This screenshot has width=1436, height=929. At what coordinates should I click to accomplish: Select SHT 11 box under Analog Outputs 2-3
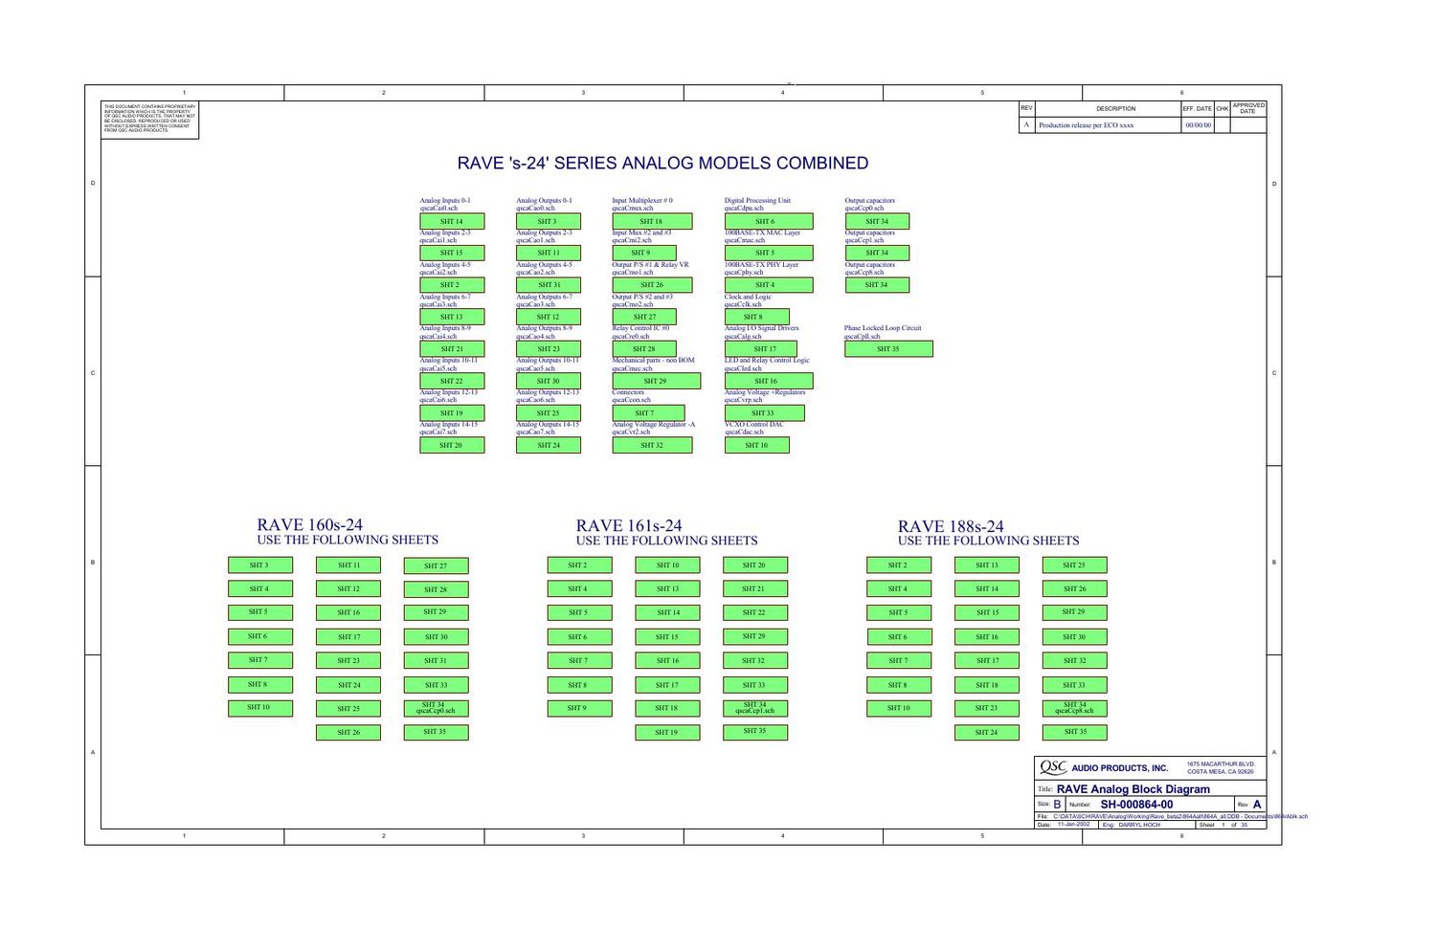coord(549,253)
